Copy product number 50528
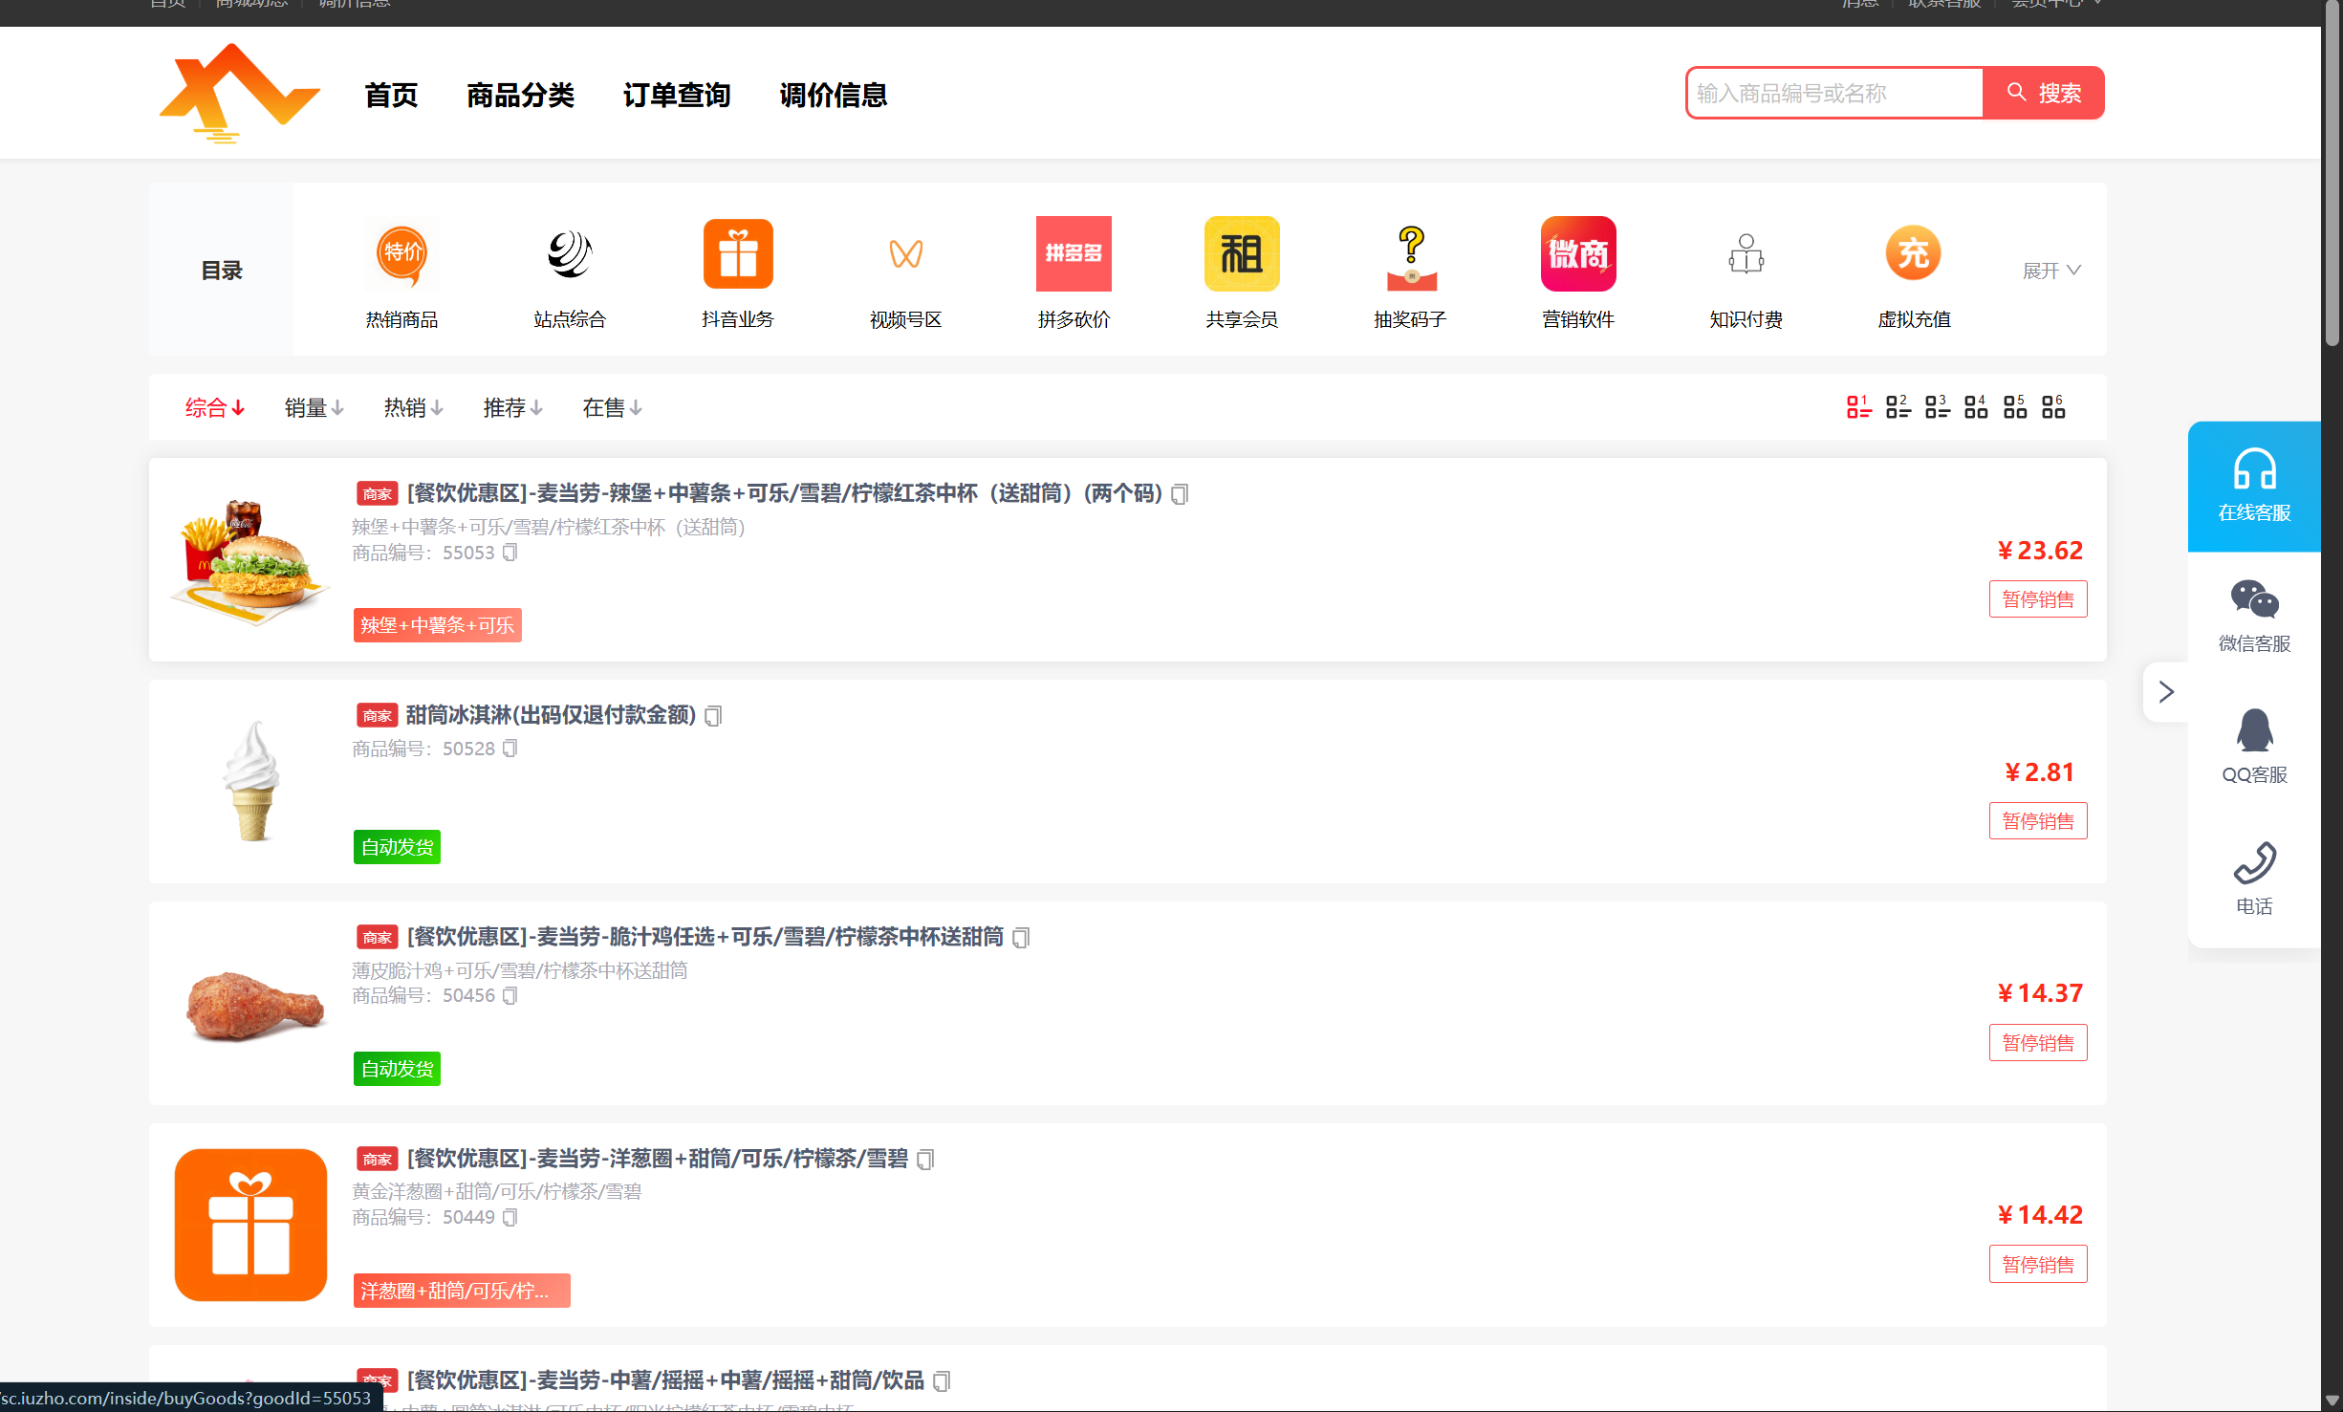Viewport: 2343px width, 1412px height. tap(510, 749)
